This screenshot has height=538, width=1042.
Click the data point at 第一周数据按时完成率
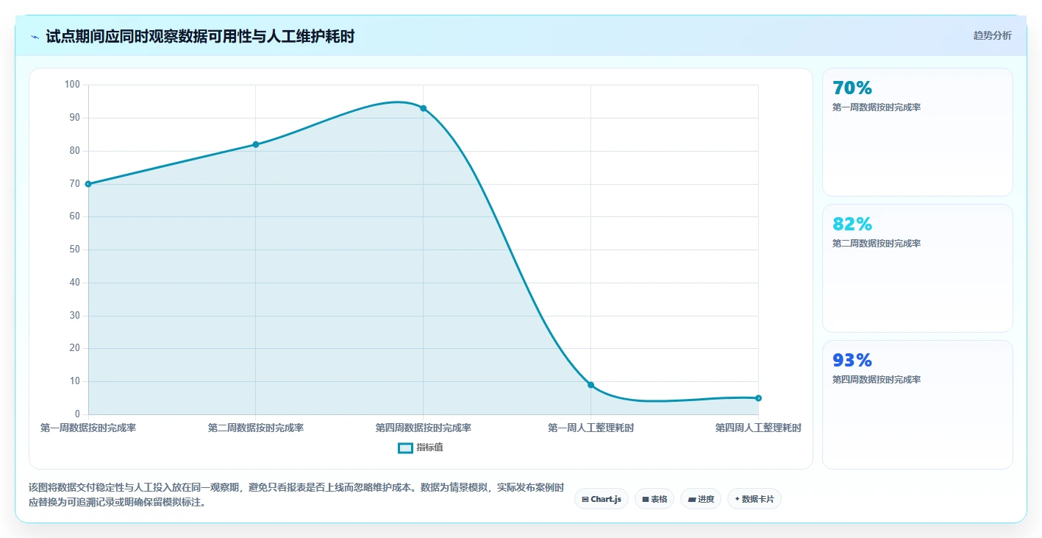[88, 184]
